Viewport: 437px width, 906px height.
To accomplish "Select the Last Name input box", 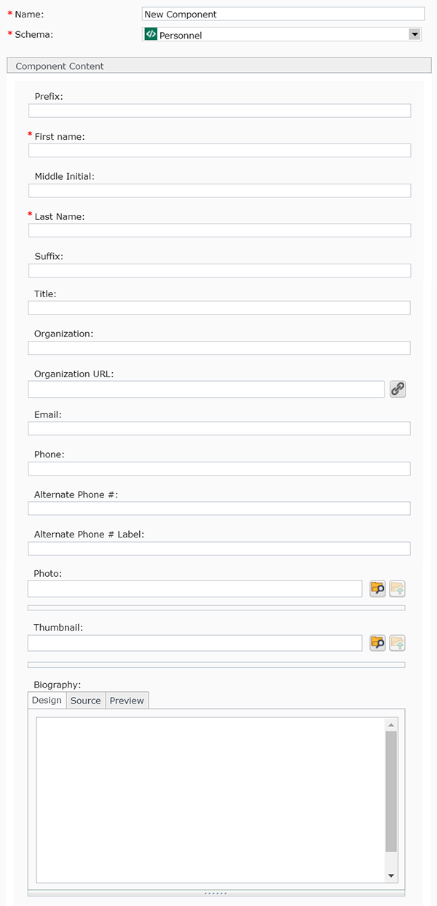I will [219, 231].
